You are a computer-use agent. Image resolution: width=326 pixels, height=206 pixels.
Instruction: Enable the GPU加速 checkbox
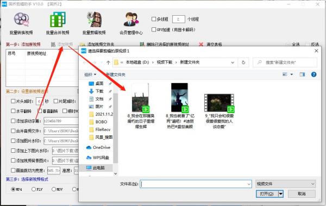154,29
